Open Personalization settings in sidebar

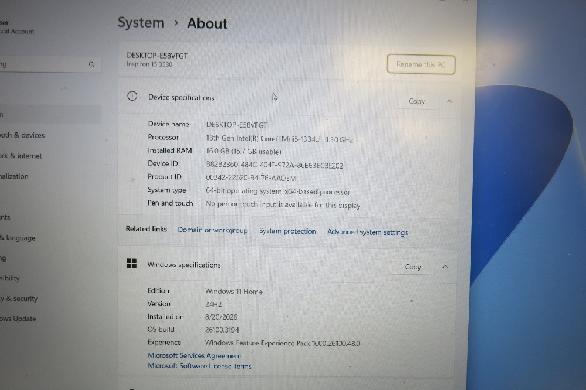[14, 176]
